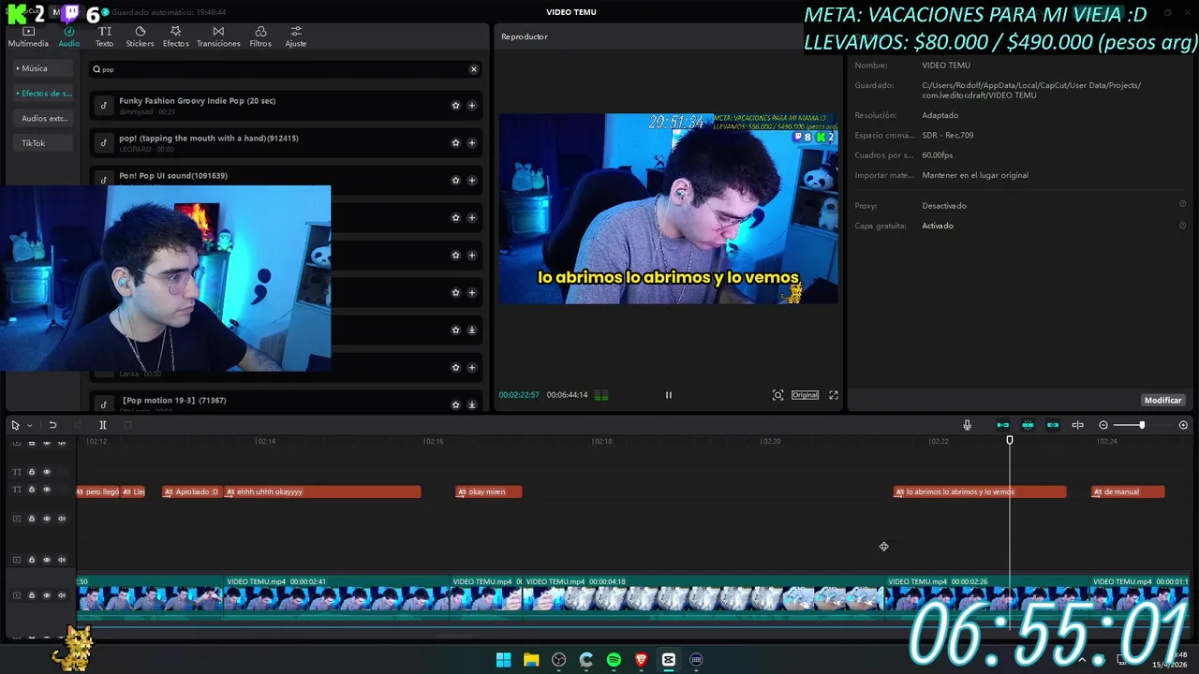Toggle the first magnet snapping icon

click(1002, 425)
